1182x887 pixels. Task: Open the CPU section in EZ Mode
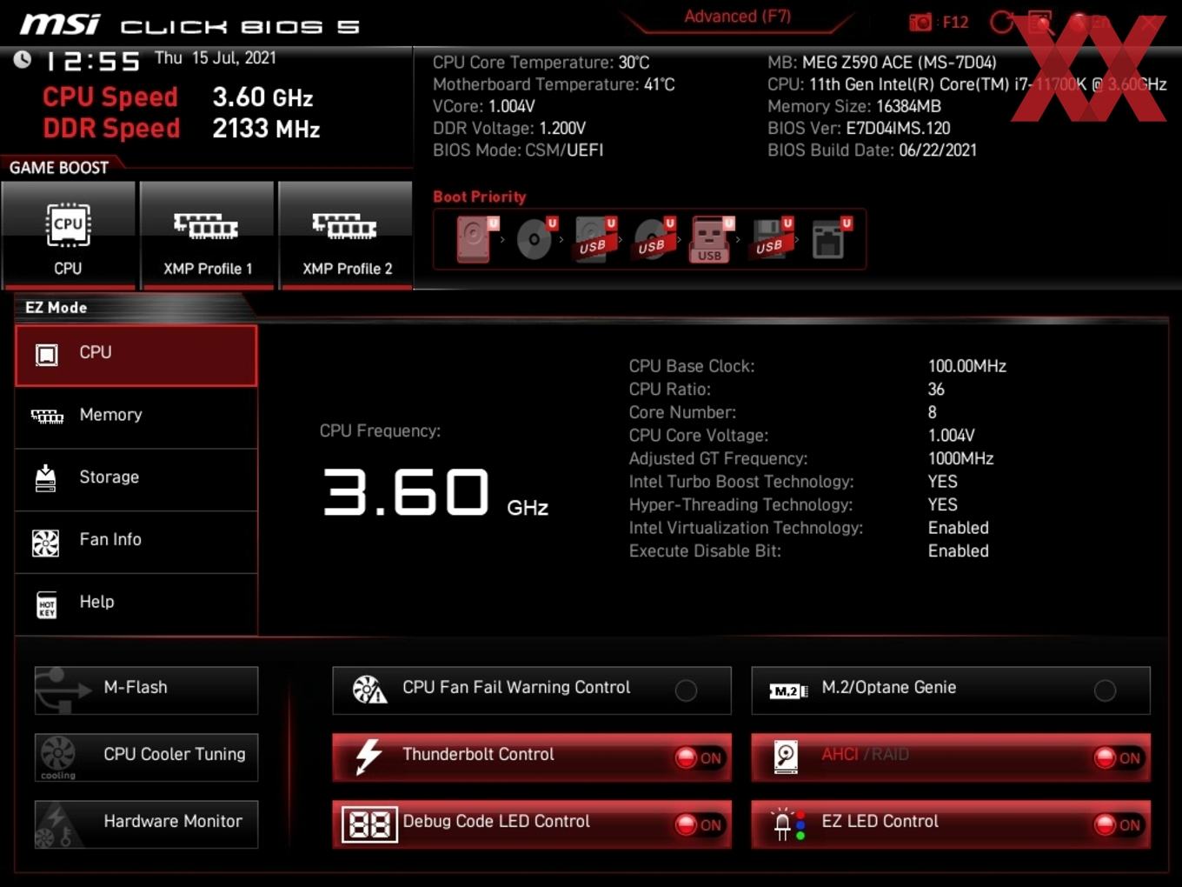(x=136, y=355)
